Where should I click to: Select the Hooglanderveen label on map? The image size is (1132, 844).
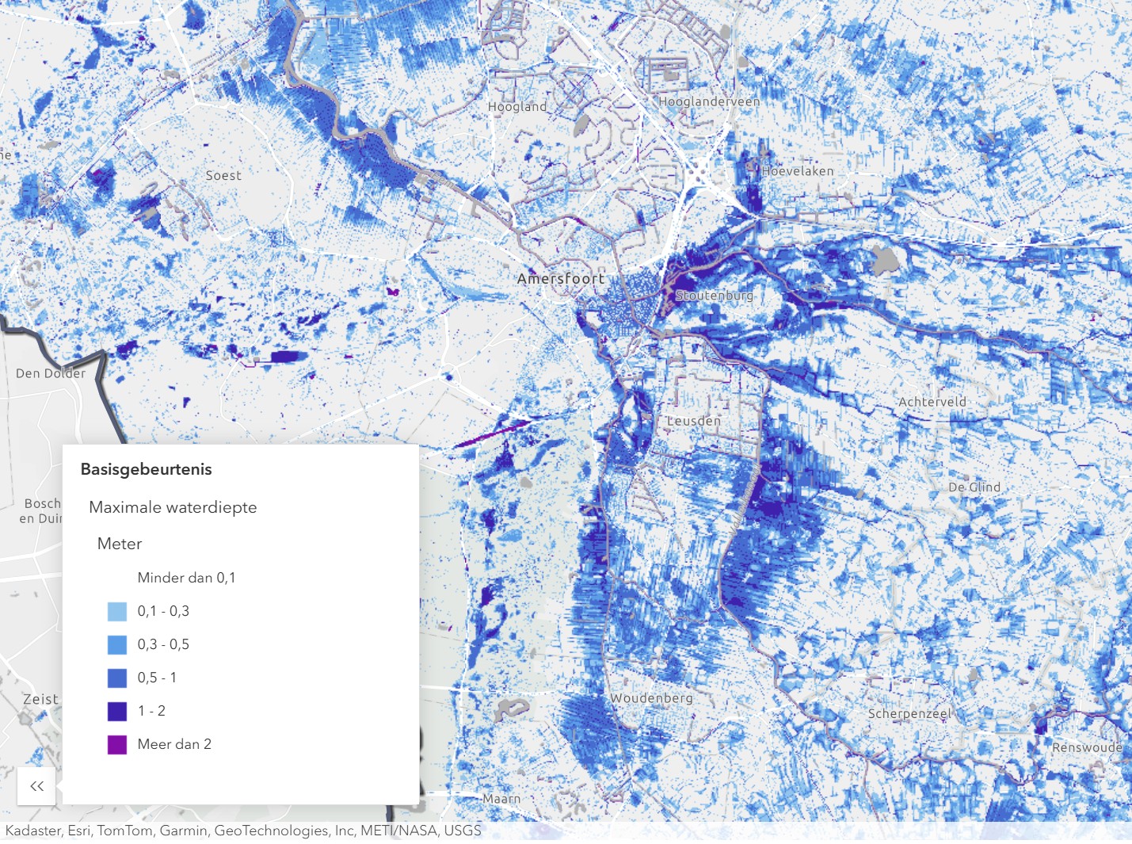[709, 101]
